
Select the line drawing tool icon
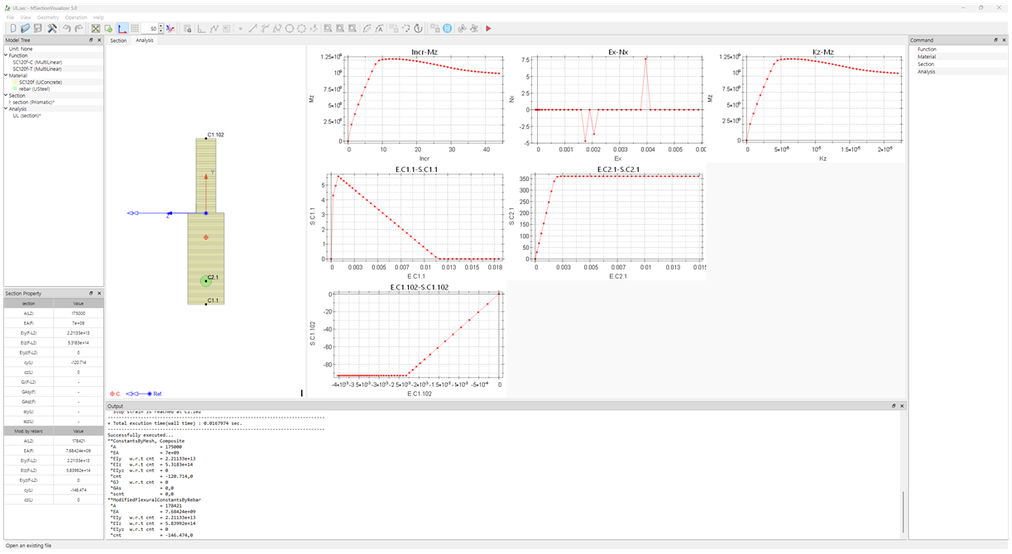point(252,28)
